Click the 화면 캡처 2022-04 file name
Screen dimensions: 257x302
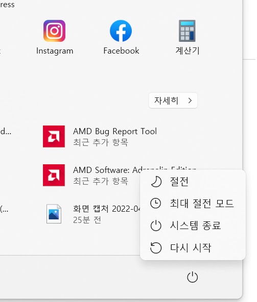(107, 209)
